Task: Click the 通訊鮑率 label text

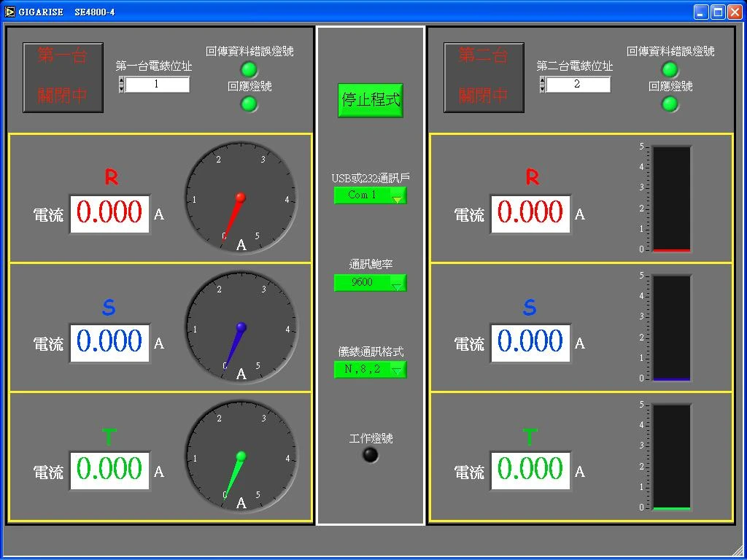Action: [x=370, y=265]
